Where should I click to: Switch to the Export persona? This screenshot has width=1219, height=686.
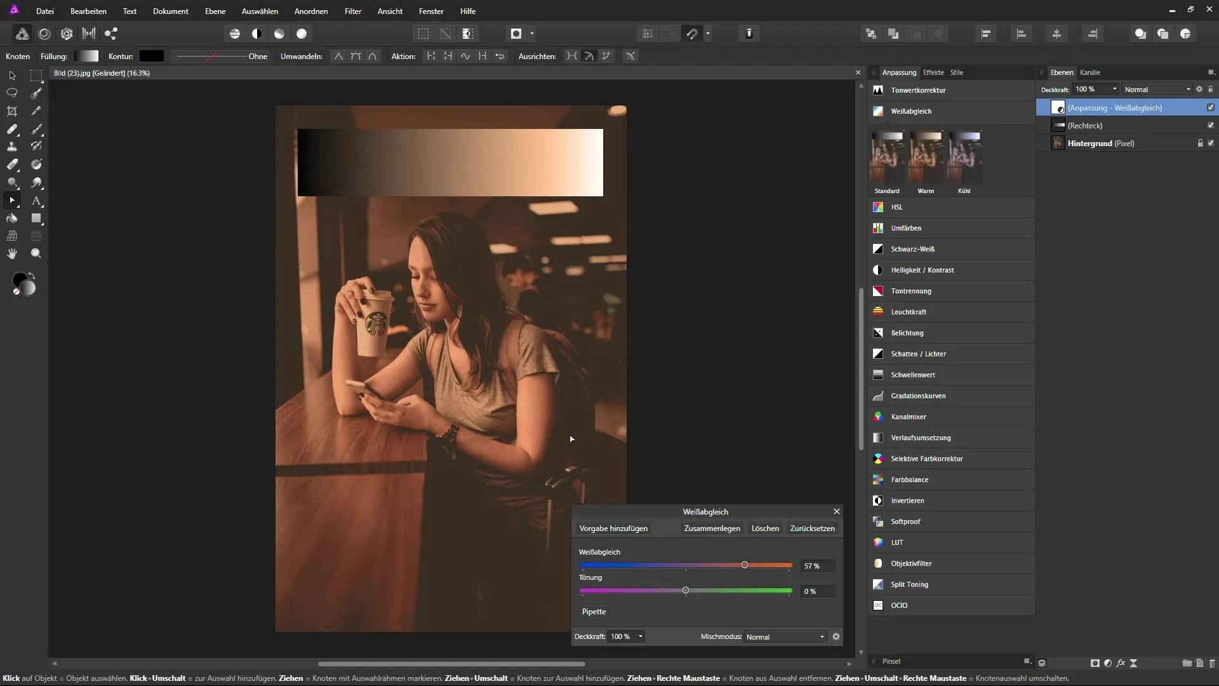111,34
